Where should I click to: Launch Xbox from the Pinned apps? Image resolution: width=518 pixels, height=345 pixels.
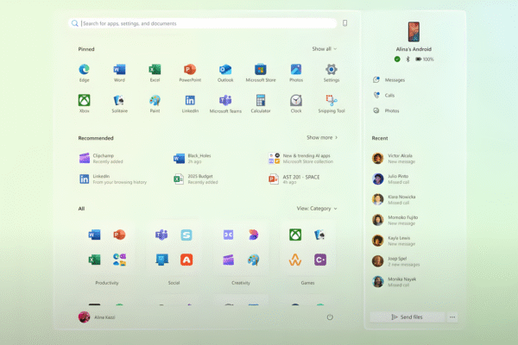pos(85,103)
